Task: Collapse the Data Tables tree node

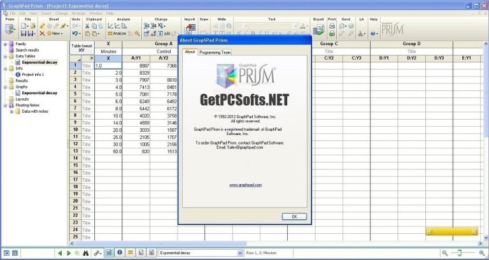Action: 5,56
